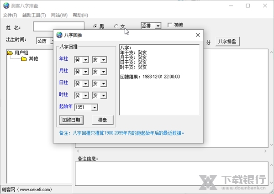This screenshot has height=194, width=274.
Task: Click the horizontal scrollbar left arrow
Action: [78, 151]
